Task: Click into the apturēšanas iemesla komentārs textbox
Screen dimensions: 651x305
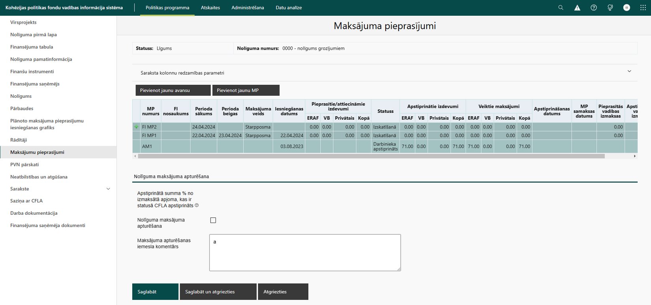Action: [305, 253]
